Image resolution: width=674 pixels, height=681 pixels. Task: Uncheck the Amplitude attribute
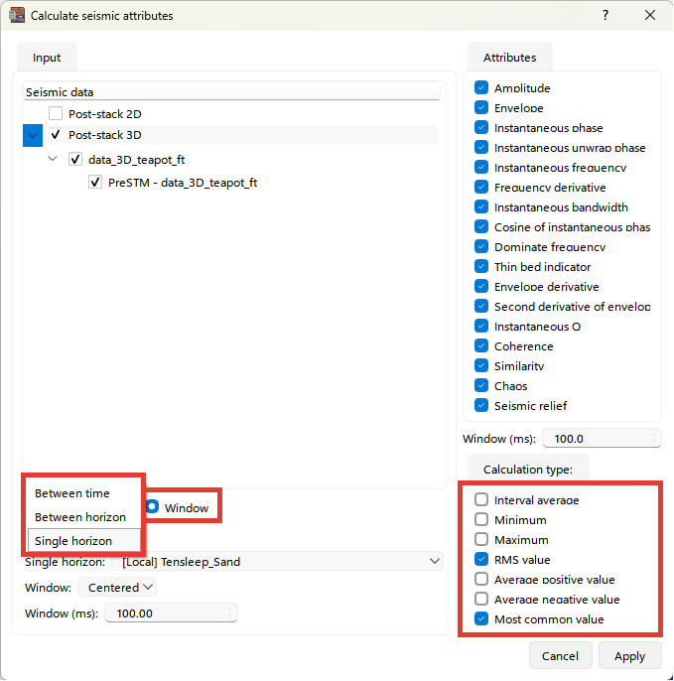point(481,87)
